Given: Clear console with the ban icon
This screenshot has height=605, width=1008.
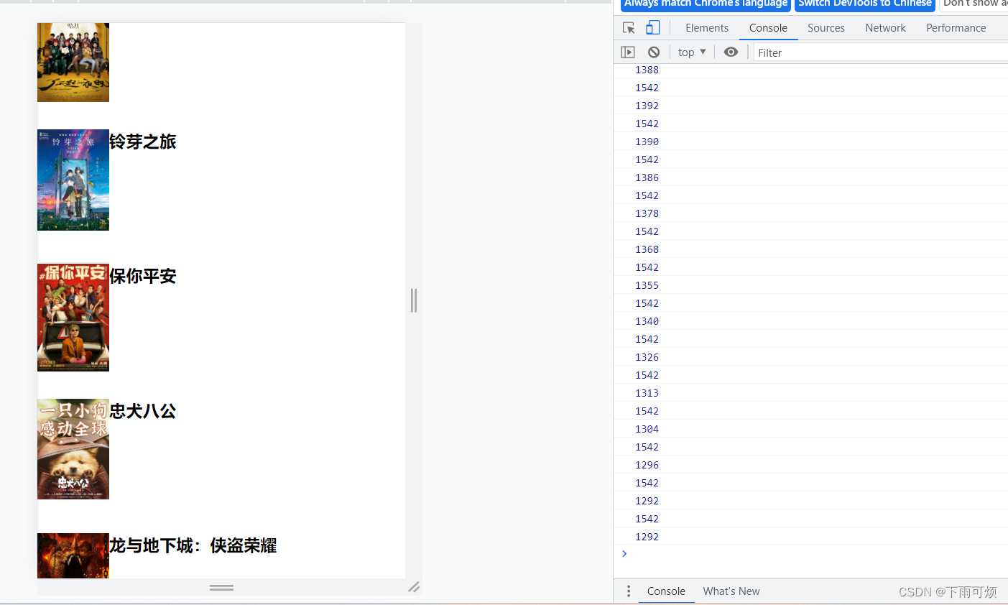Looking at the screenshot, I should click(x=654, y=52).
